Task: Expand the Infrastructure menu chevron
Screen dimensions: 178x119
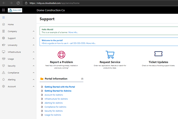Action: pos(34,52)
